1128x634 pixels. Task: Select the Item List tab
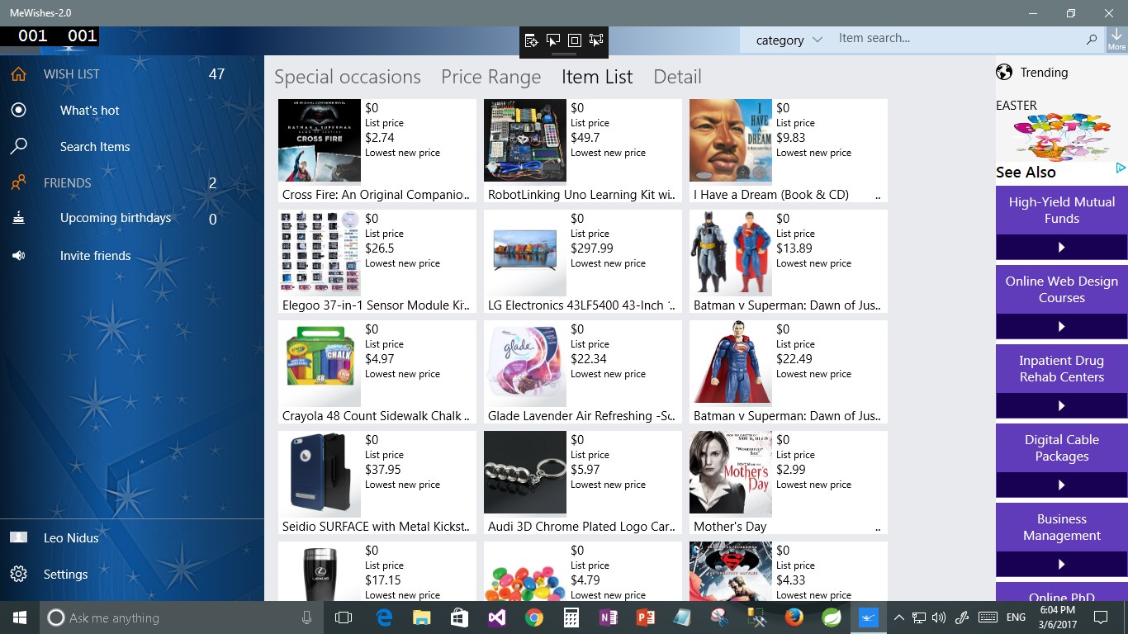pyautogui.click(x=597, y=77)
